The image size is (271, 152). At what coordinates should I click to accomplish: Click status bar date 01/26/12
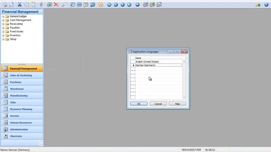point(210,150)
